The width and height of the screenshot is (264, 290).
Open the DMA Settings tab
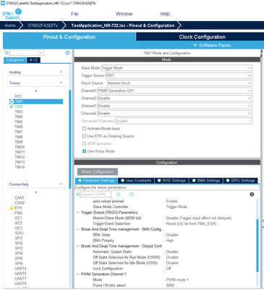pos(206,181)
